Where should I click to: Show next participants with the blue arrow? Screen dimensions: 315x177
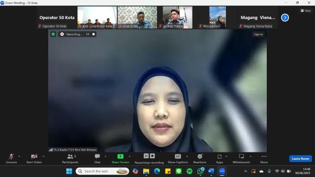(285, 18)
